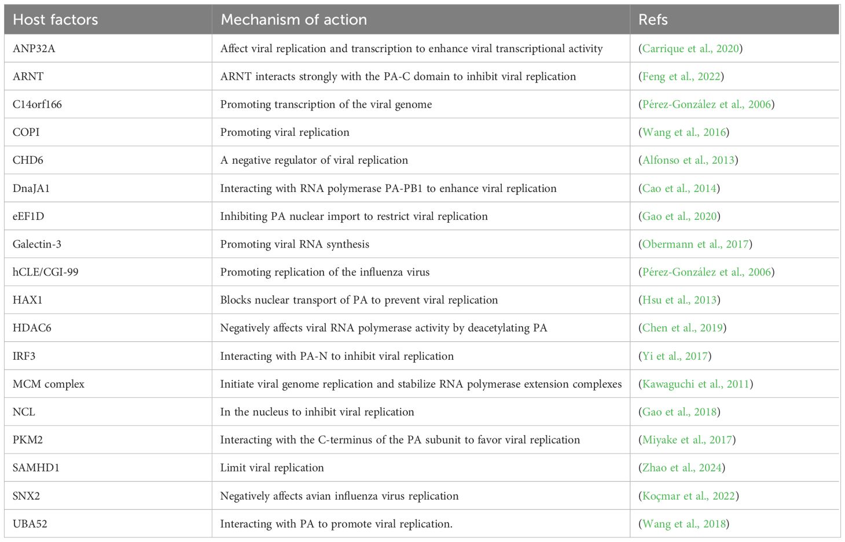This screenshot has height=542, width=845.
Task: Open the Hsu et al., 2013 reference
Action: click(x=679, y=300)
